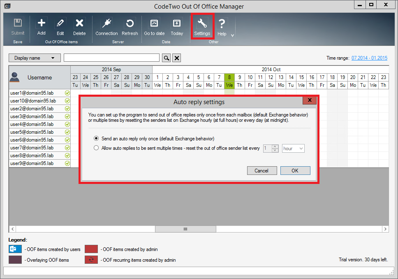Click the OOF items created by users swatch
The width and height of the screenshot is (398, 279).
click(15, 249)
